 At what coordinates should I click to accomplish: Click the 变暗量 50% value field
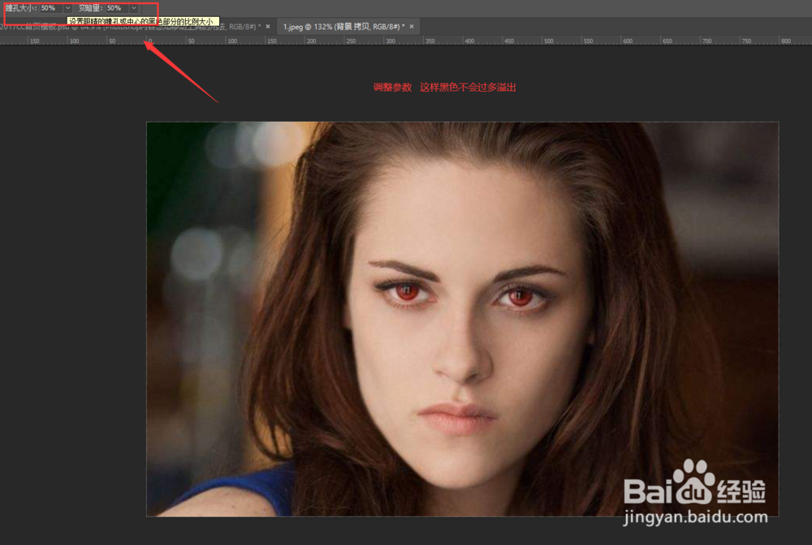[118, 8]
